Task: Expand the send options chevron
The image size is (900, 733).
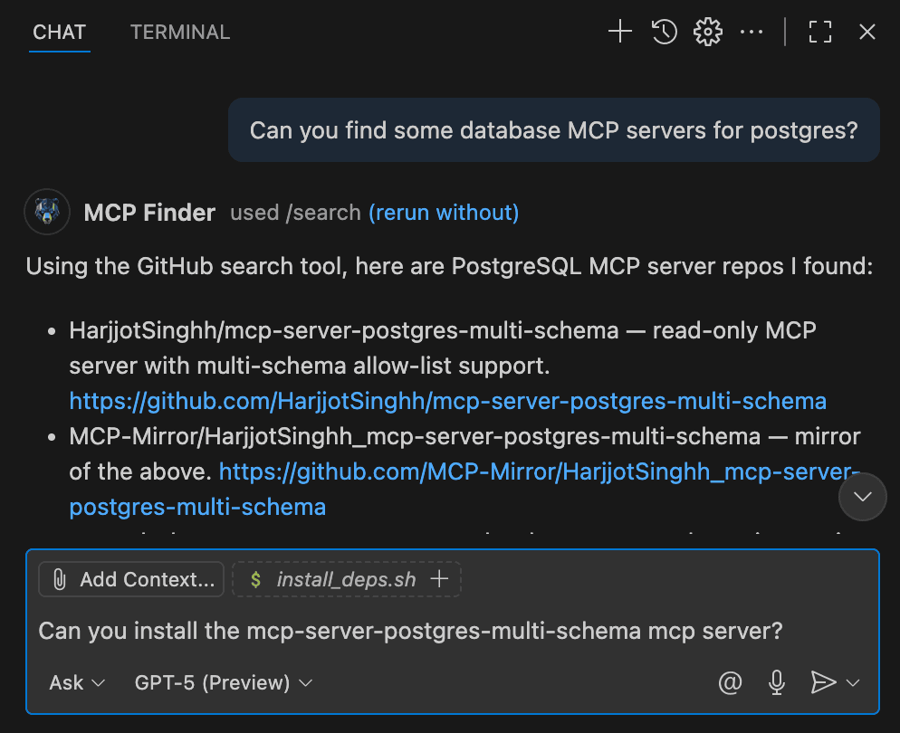Action: 853,682
